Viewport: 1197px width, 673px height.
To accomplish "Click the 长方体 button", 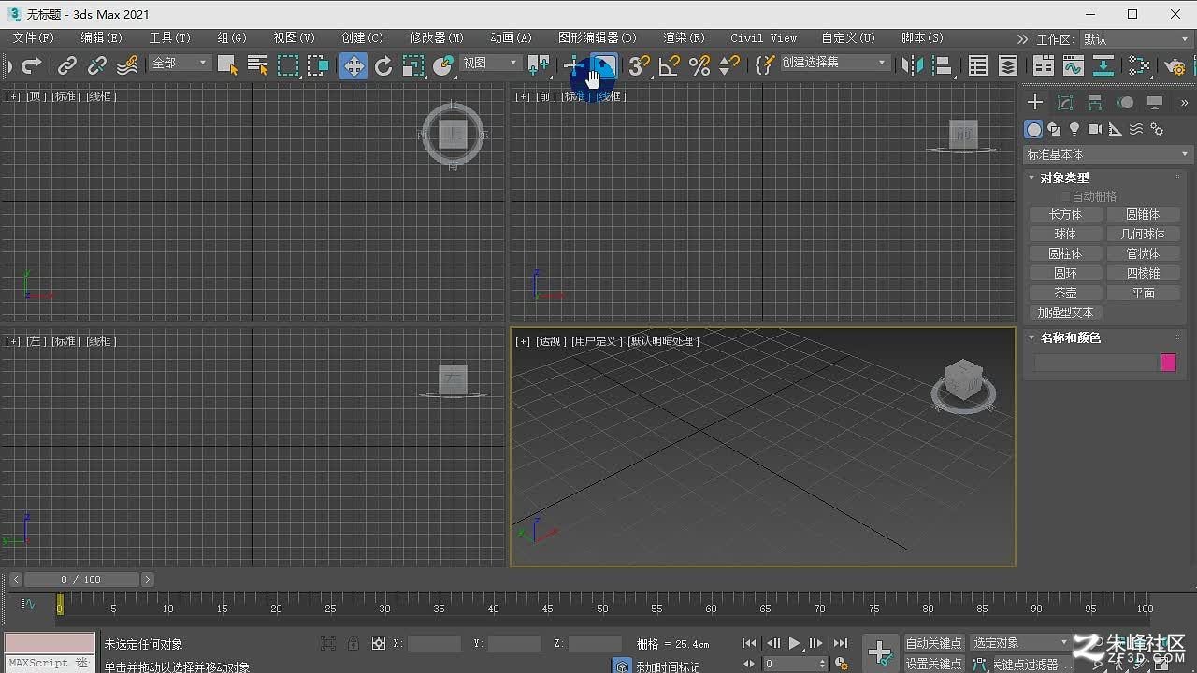I will [x=1065, y=214].
